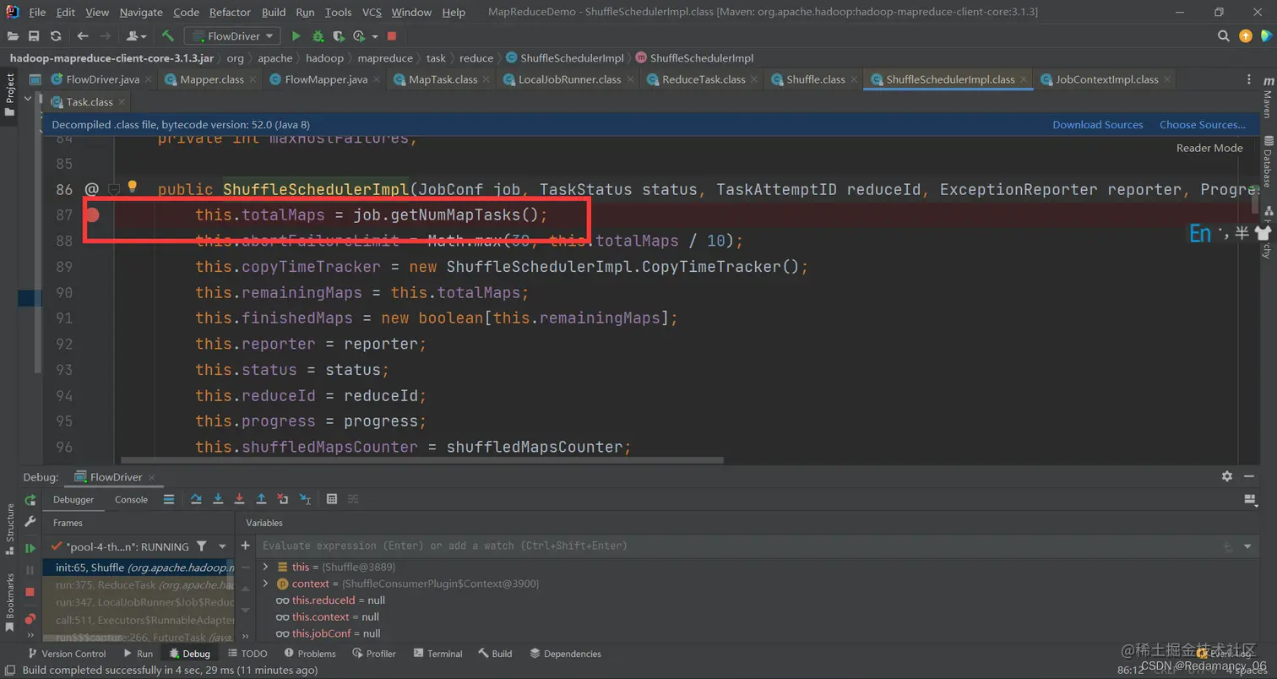
Task: Toggle Reader Mode label
Action: tap(1209, 148)
